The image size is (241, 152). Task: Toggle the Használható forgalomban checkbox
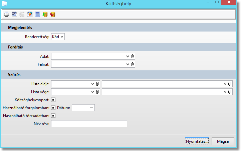(53, 108)
